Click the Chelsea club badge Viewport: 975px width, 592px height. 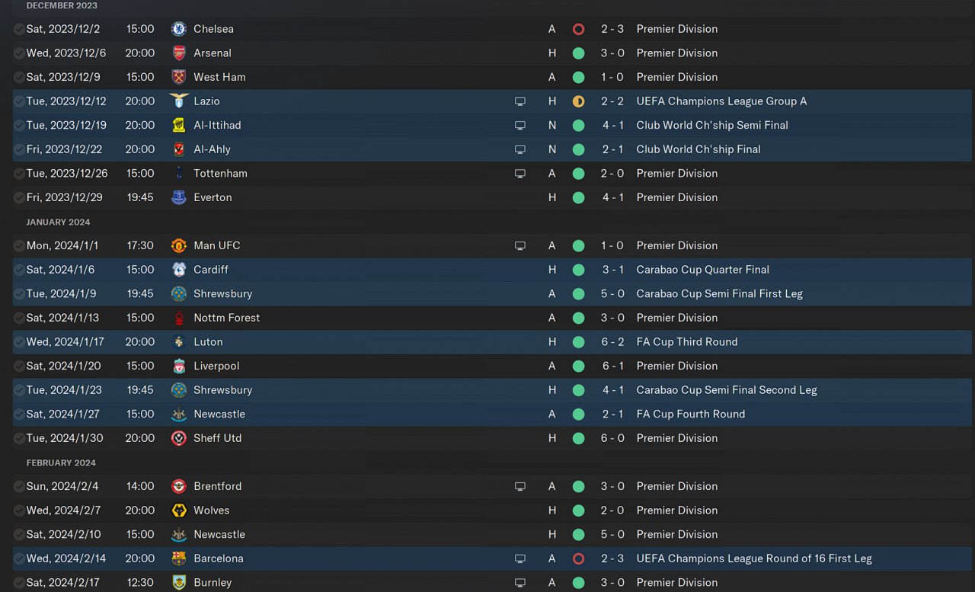pos(179,29)
